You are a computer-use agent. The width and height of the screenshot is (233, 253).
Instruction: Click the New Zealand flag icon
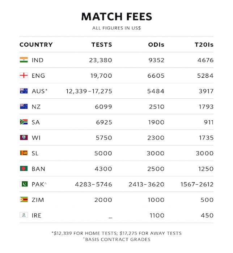24,107
